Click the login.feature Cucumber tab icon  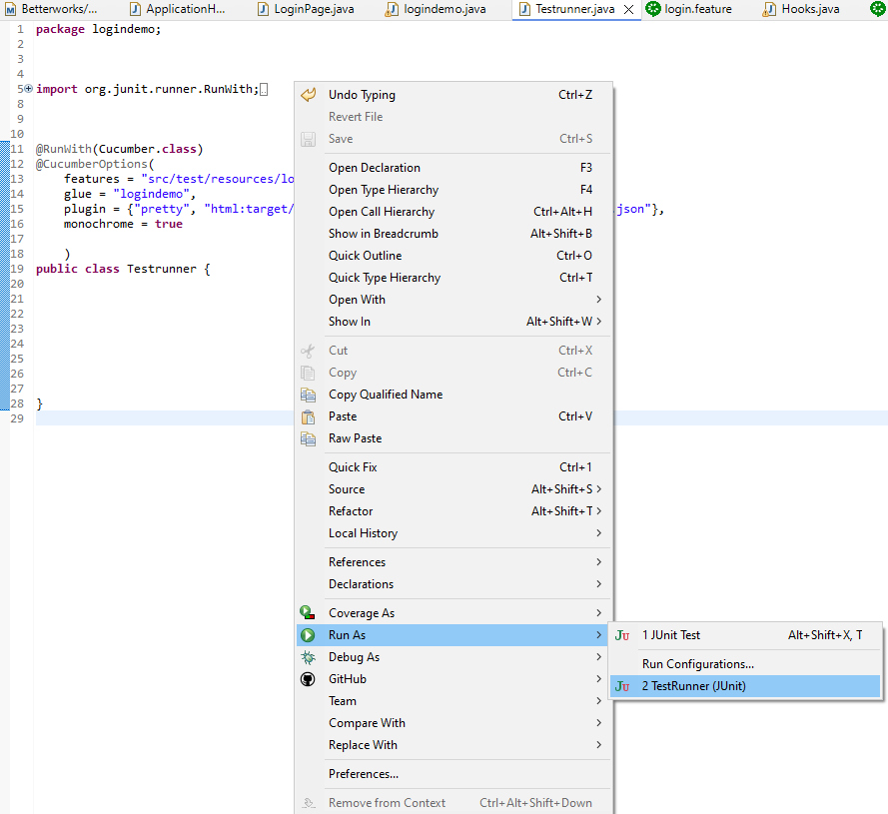tap(653, 9)
